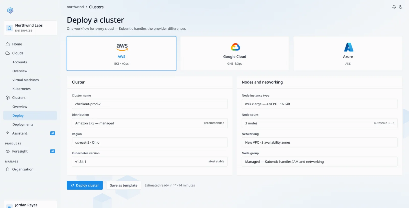Open Kubernetes in the sidebar

coord(30,89)
